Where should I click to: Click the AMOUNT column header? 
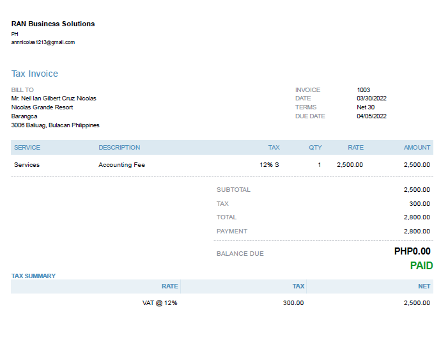417,148
